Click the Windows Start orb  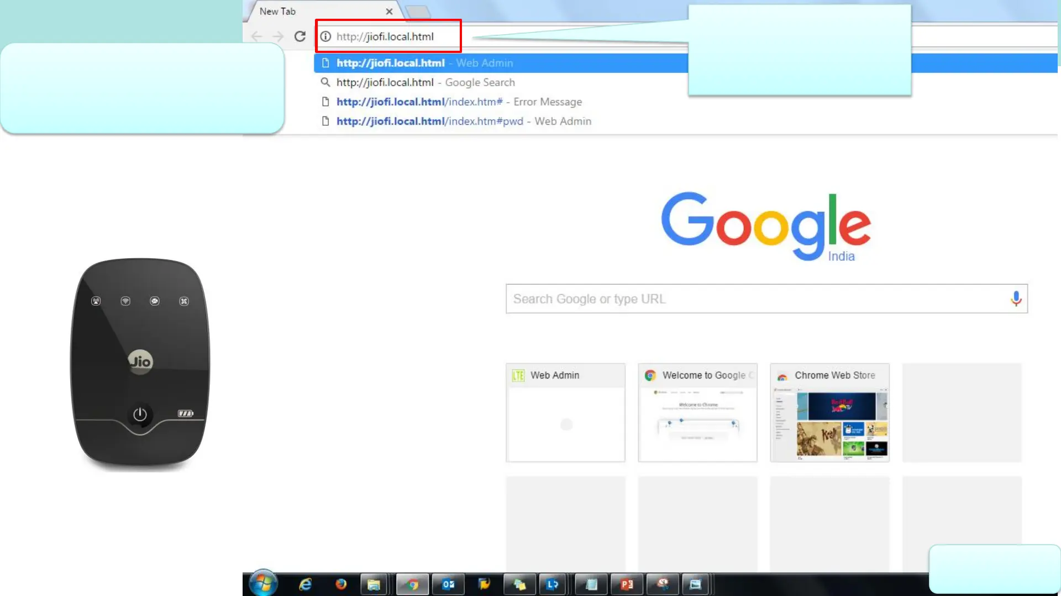coord(263,583)
